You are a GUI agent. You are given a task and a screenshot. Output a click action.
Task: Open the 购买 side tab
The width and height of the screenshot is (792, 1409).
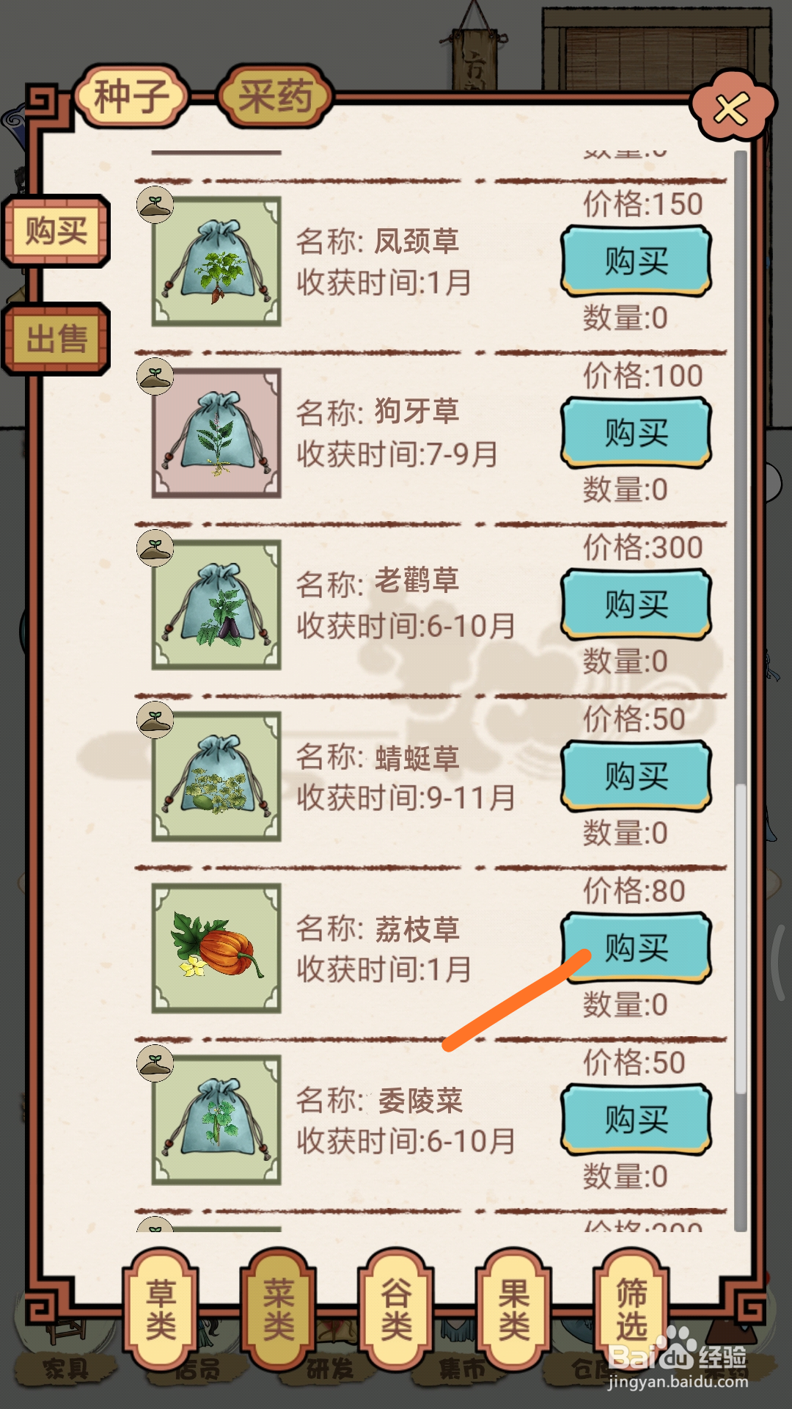[x=56, y=231]
